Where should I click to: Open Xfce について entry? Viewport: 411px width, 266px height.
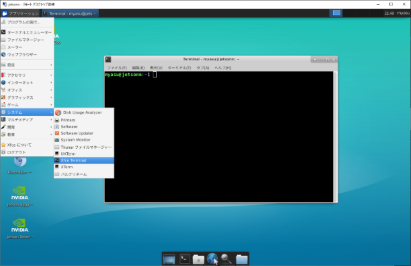coord(27,145)
